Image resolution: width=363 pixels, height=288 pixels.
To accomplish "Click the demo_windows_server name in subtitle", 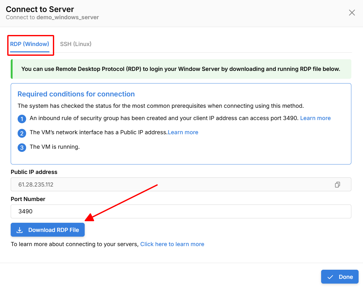I will tap(68, 17).
